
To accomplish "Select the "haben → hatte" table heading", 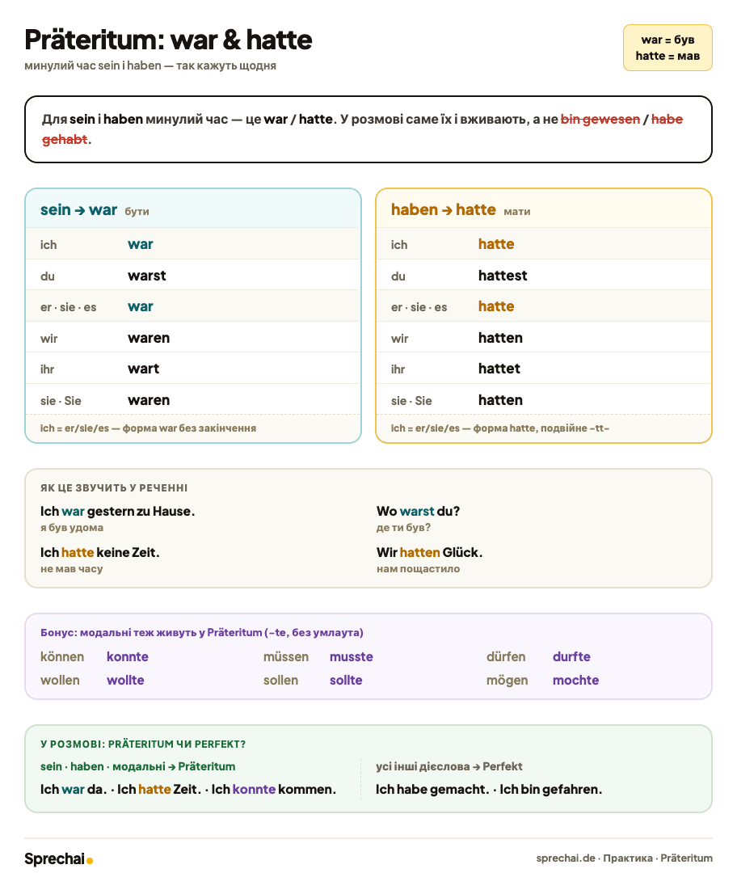I will click(443, 210).
